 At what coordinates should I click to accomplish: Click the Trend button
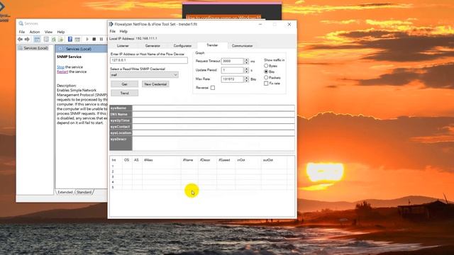point(125,93)
